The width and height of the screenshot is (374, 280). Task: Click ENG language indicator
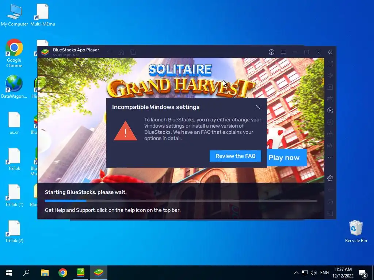click(x=324, y=273)
